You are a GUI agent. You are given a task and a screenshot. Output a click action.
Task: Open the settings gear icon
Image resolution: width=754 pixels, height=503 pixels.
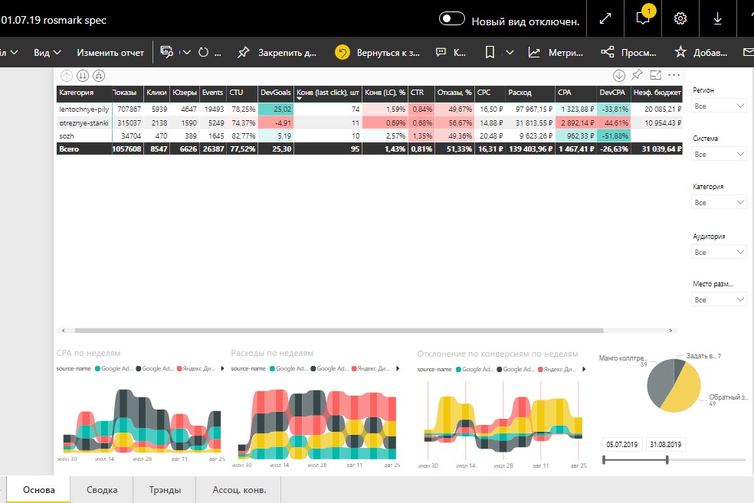(680, 18)
